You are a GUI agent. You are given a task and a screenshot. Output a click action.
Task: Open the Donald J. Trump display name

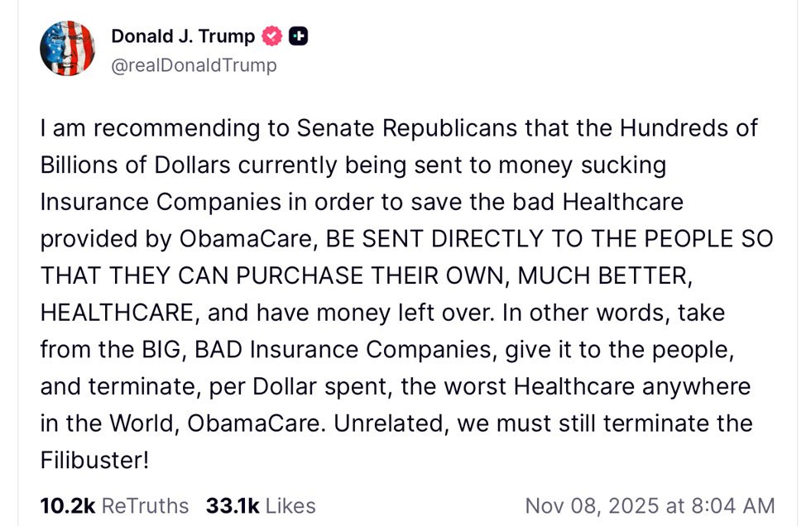[183, 36]
